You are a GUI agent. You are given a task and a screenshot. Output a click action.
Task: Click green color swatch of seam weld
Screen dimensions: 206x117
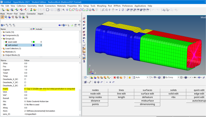pos(34,42)
